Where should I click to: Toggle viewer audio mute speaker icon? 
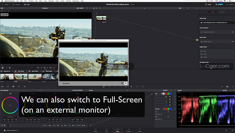(x=10, y=68)
